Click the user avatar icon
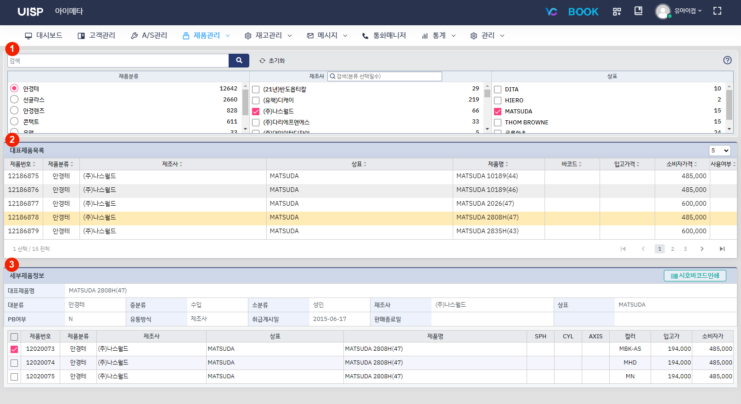Image resolution: width=741 pixels, height=404 pixels. click(x=662, y=11)
